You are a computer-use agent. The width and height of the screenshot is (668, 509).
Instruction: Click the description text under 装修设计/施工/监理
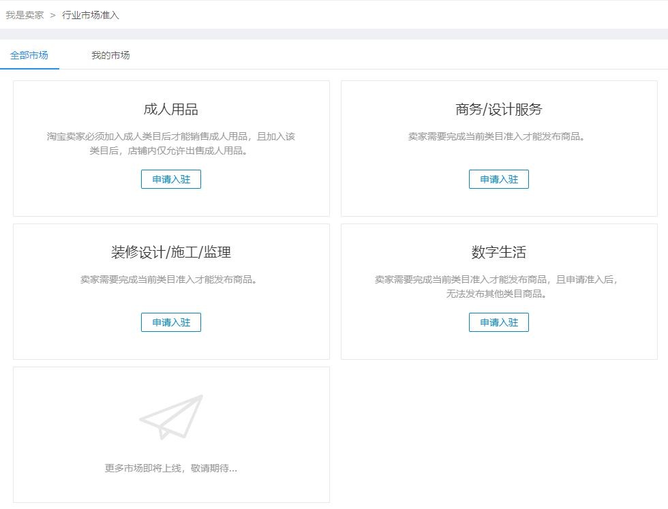click(x=169, y=280)
